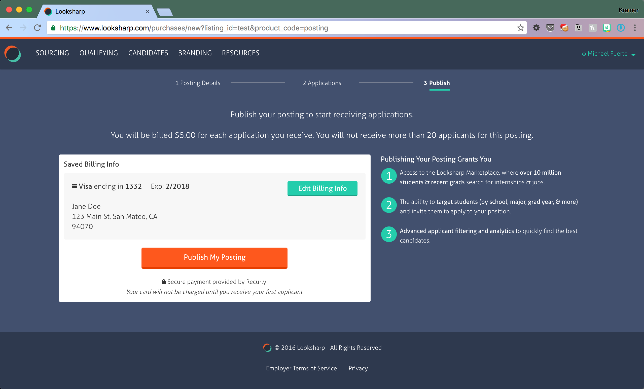The image size is (644, 389).
Task: Click the address '123 Main St, San Mateo, CA'
Action: click(115, 217)
